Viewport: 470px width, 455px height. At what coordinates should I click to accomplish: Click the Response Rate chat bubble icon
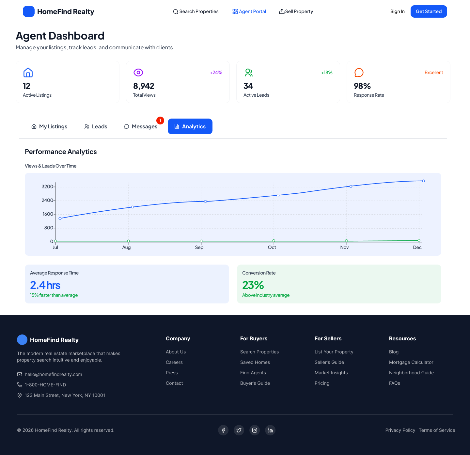(x=359, y=73)
